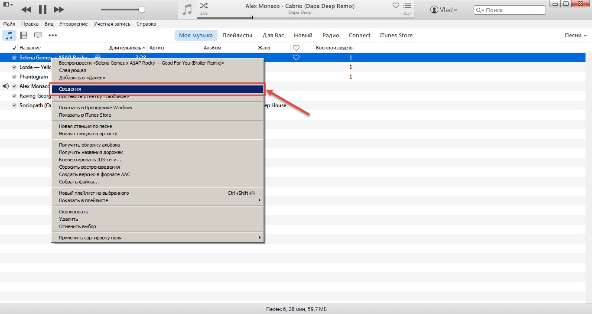592x314 pixels.
Task: Click the album art music note placeholder
Action: 187,10
